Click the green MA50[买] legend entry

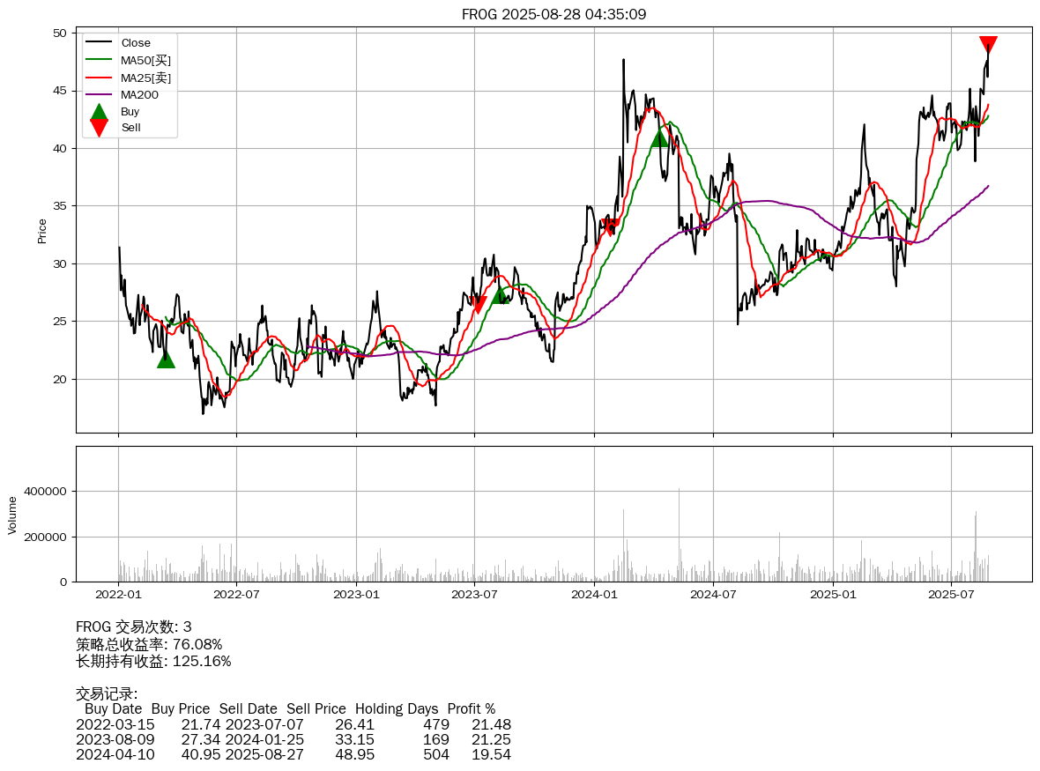click(x=145, y=60)
